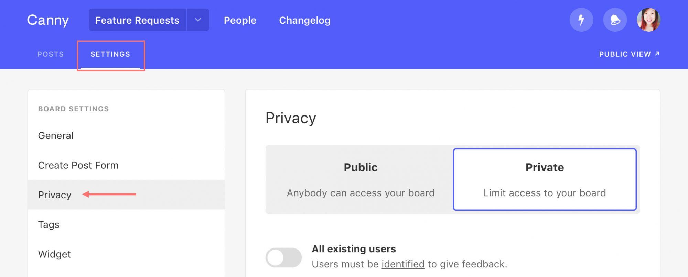This screenshot has width=688, height=277.
Task: Expand the Feature Requests board chevron
Action: [198, 20]
